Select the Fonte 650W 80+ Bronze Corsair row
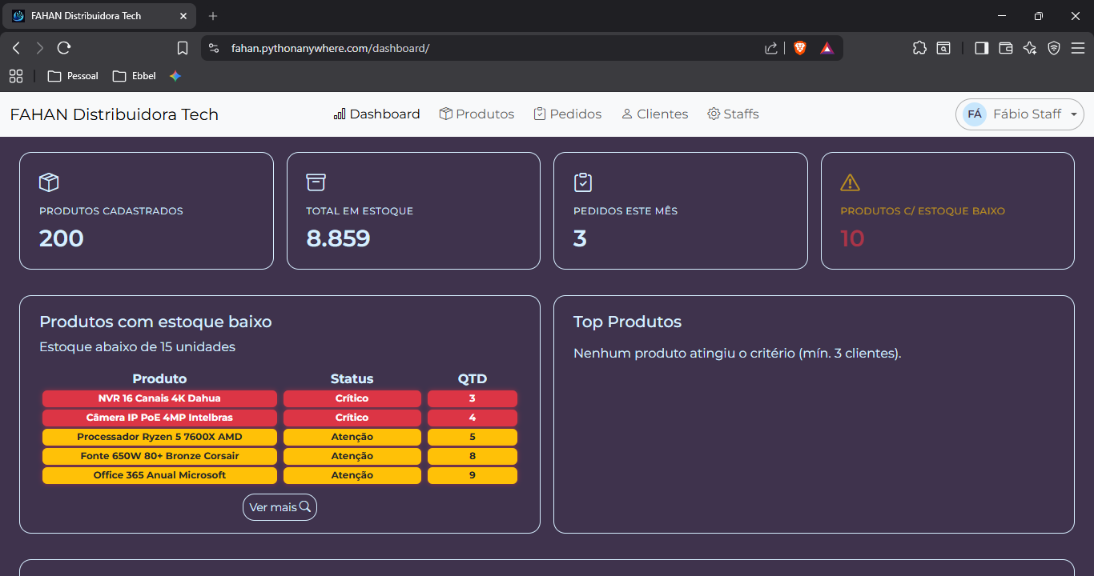 280,456
